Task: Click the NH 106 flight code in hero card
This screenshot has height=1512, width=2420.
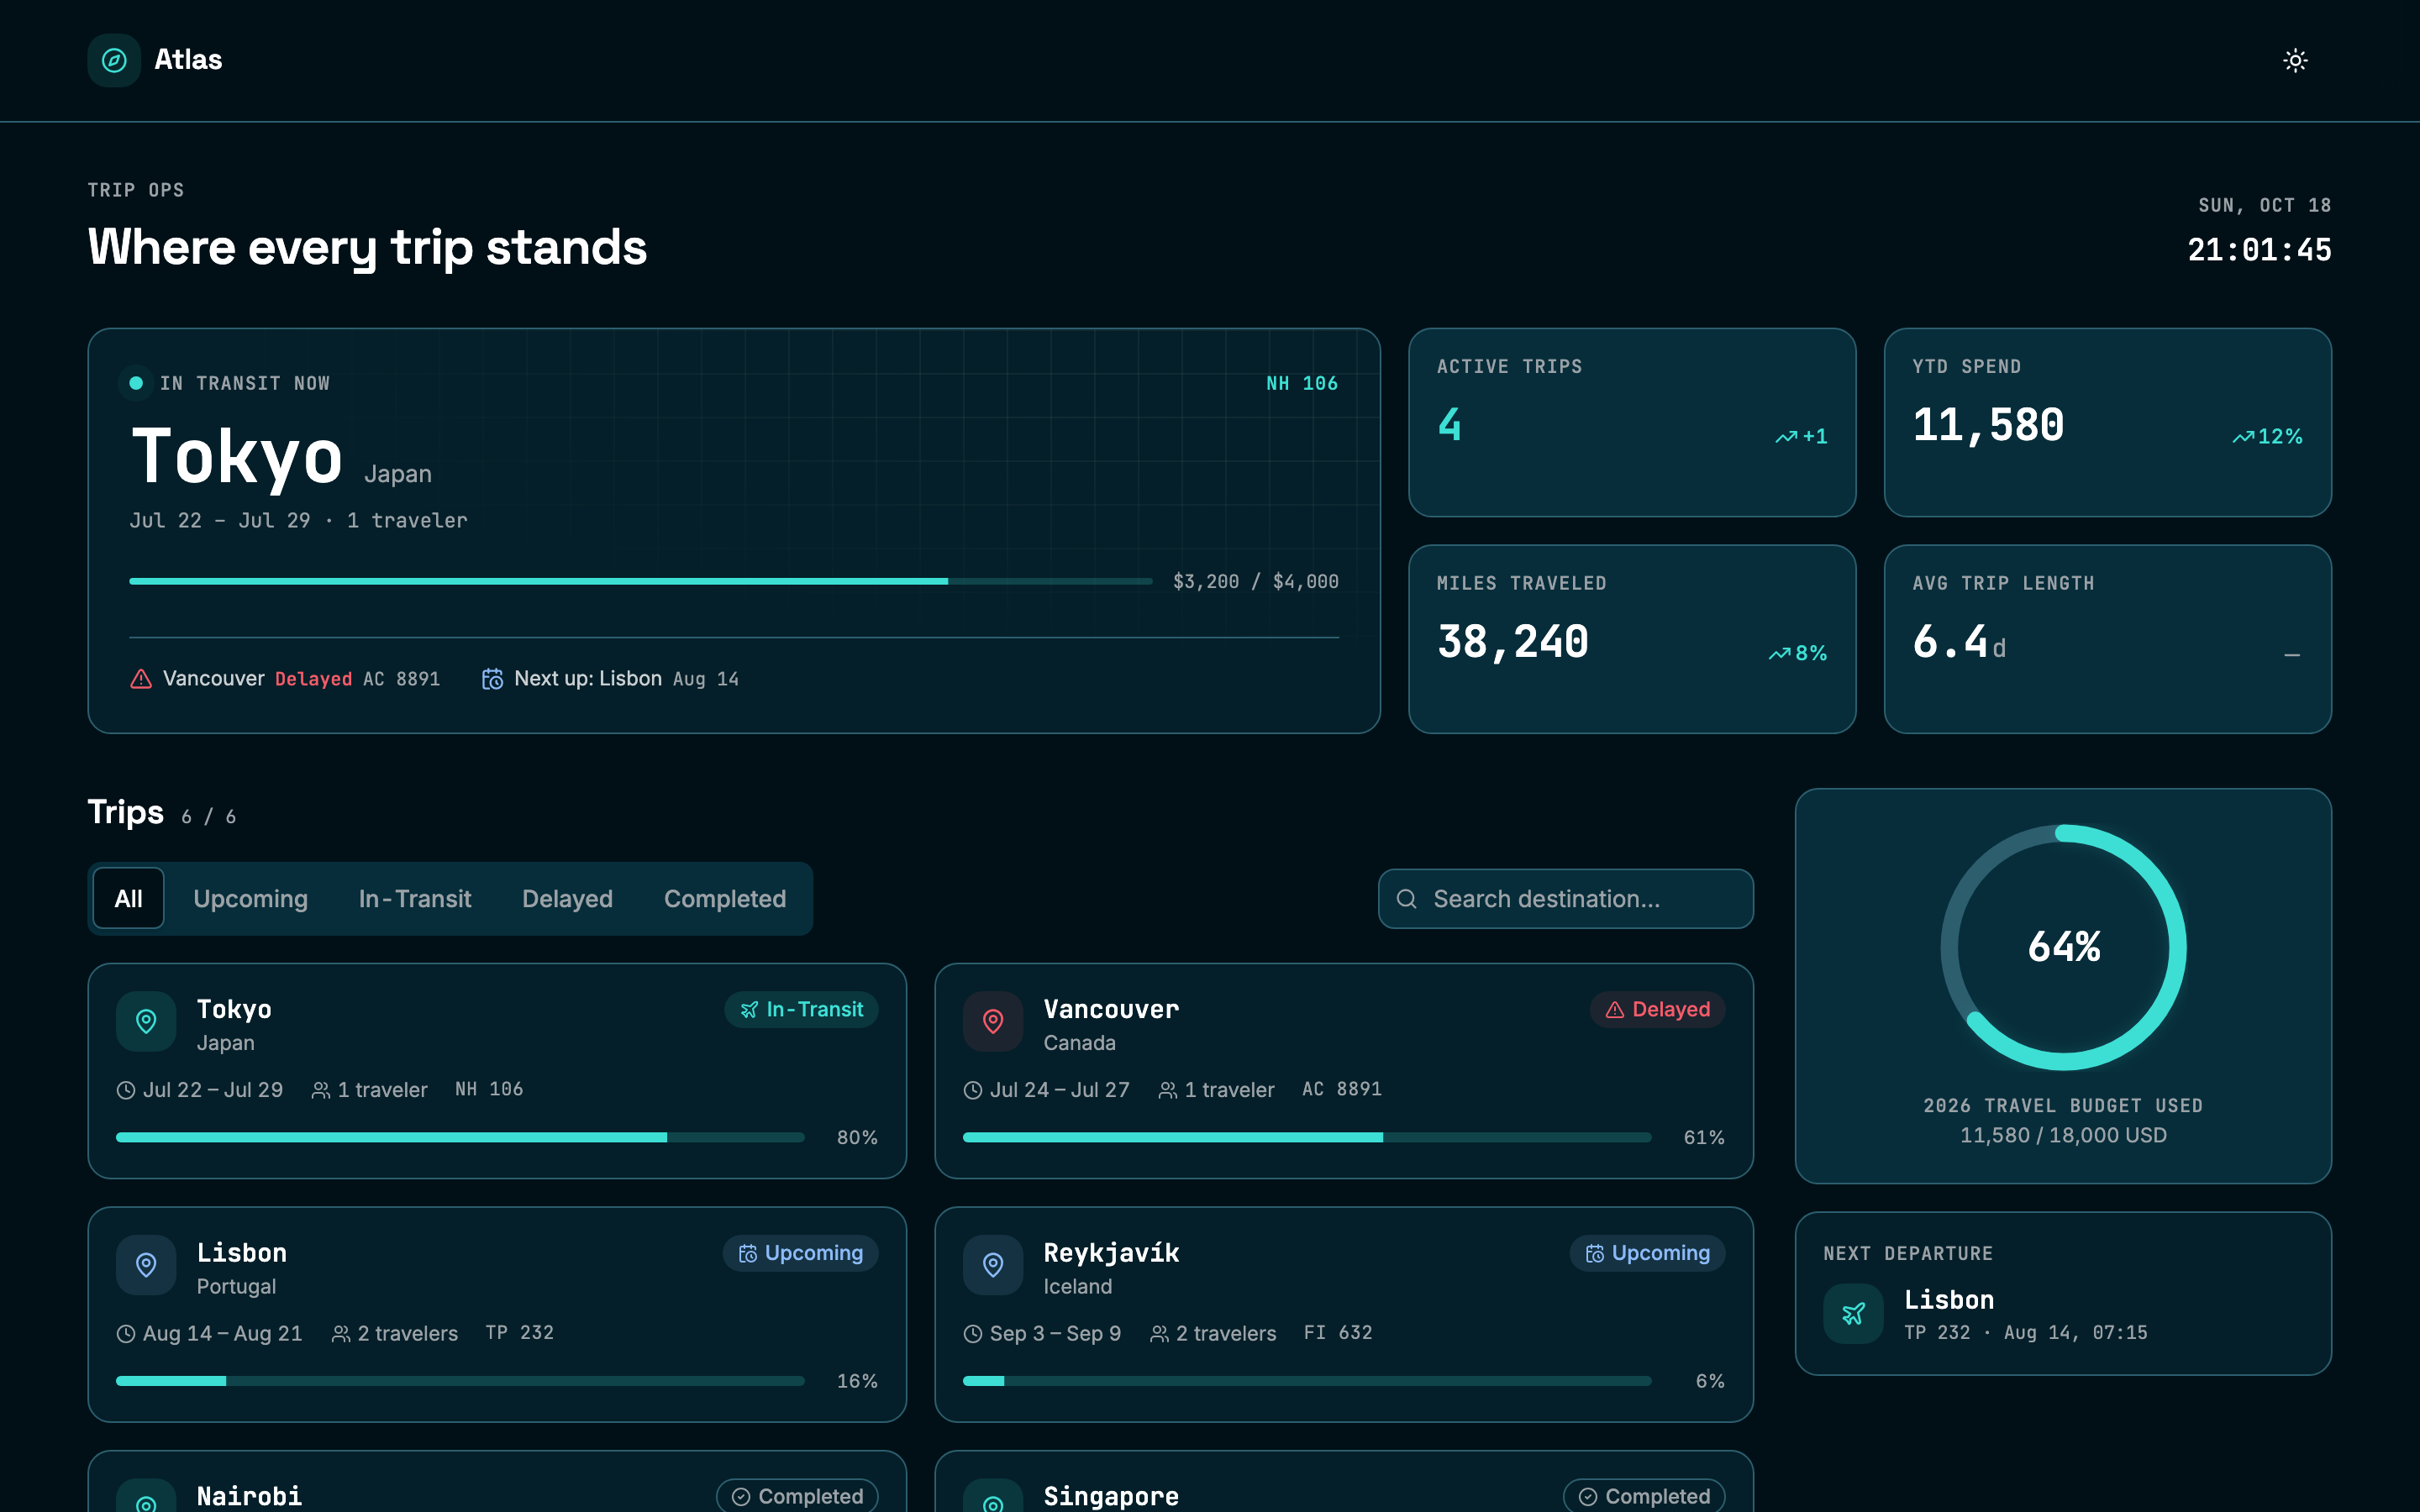Action: (x=1302, y=383)
